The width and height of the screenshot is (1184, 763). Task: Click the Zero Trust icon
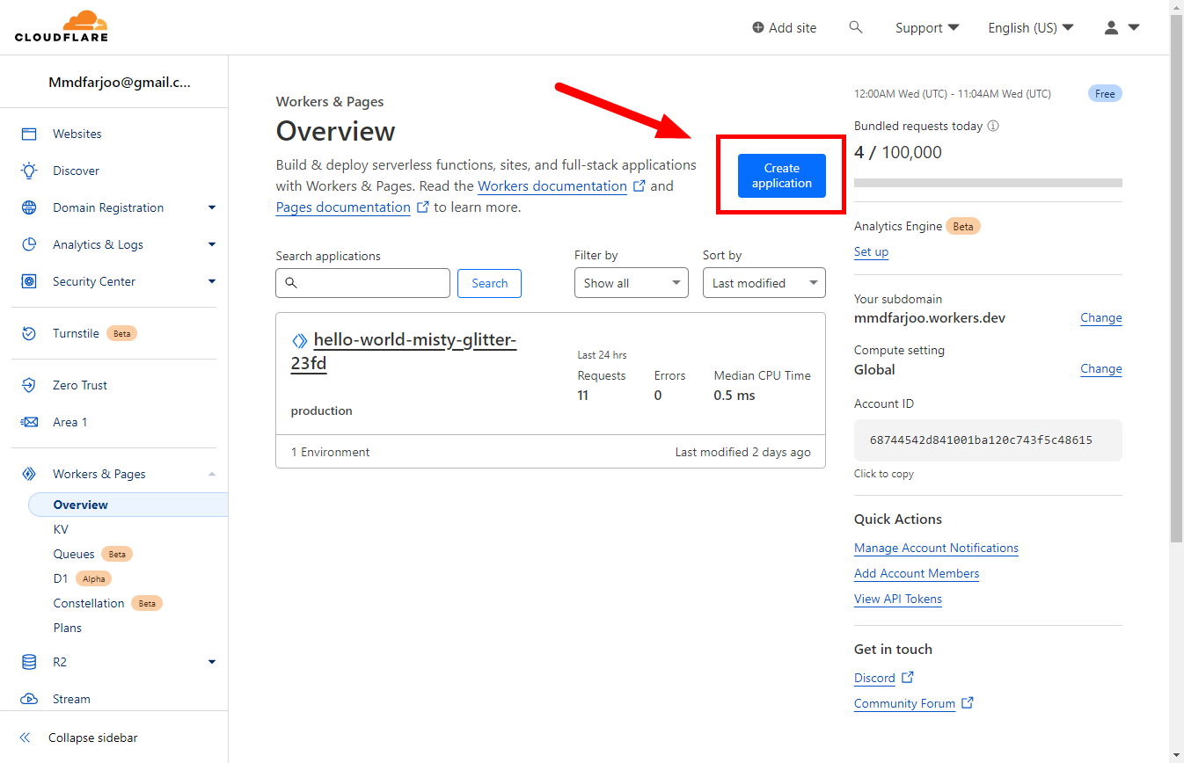29,385
